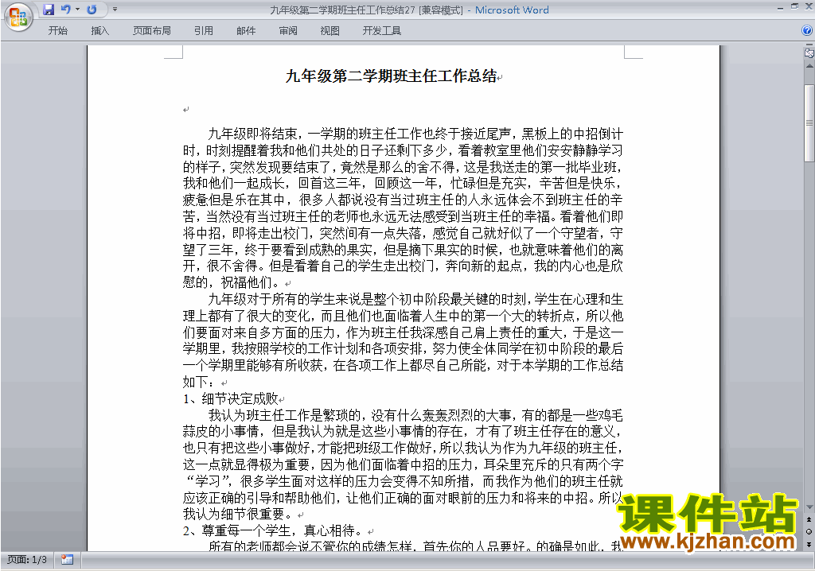Viewport: 815px width, 571px height.
Task: Click the macro recording icon in the status bar
Action: [67, 560]
